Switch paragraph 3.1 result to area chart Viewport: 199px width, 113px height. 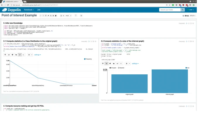tap(16, 55)
